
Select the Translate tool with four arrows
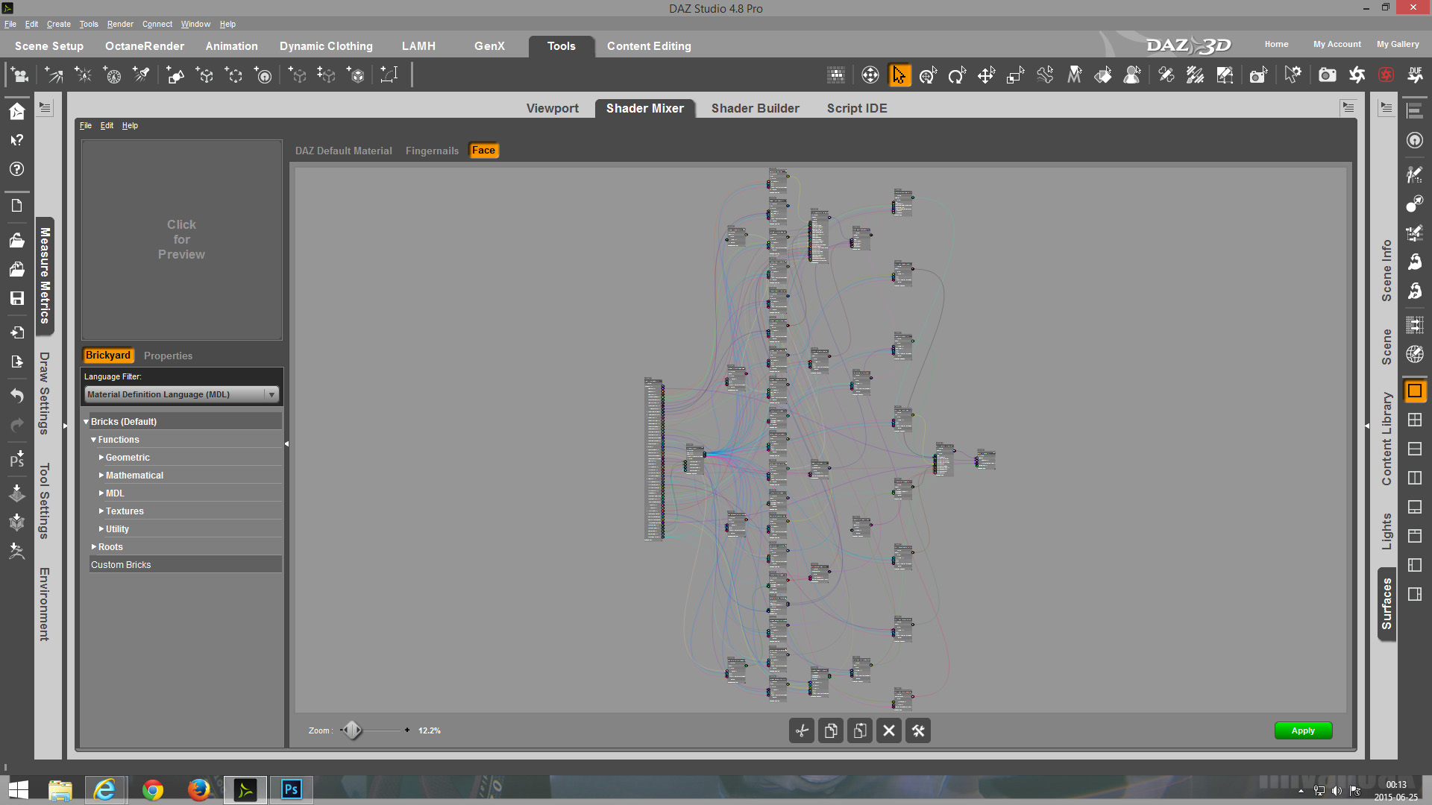[986, 75]
